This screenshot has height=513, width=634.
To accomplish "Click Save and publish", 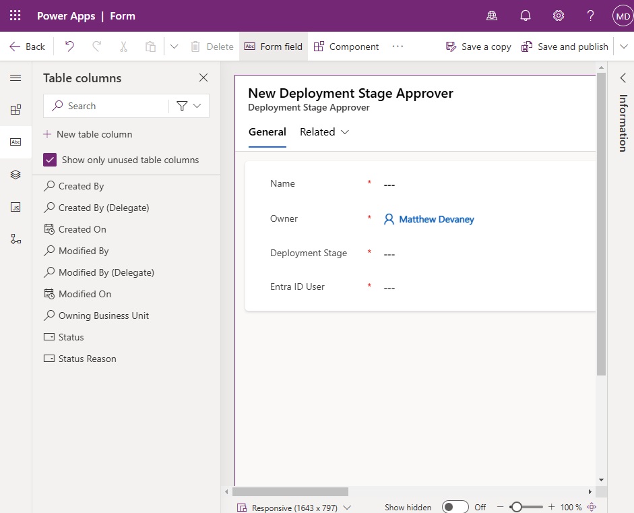I will coord(565,47).
